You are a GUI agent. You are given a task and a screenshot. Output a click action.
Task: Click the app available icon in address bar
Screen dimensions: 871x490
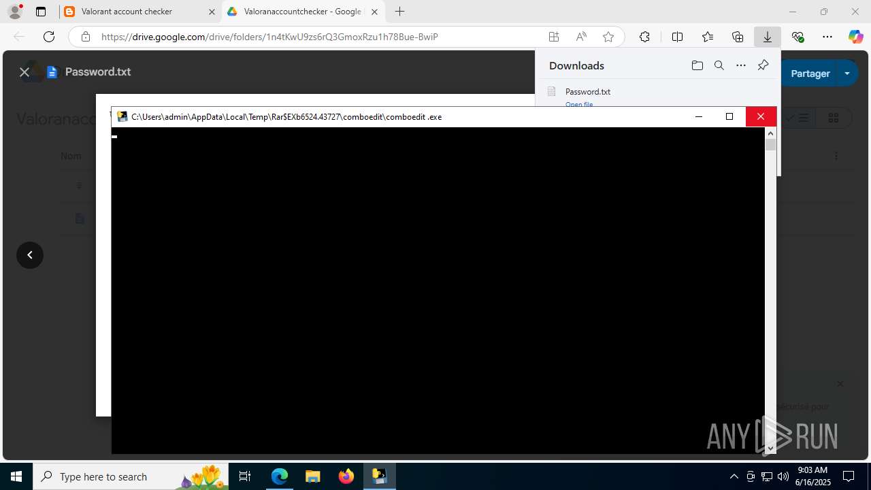[554, 37]
